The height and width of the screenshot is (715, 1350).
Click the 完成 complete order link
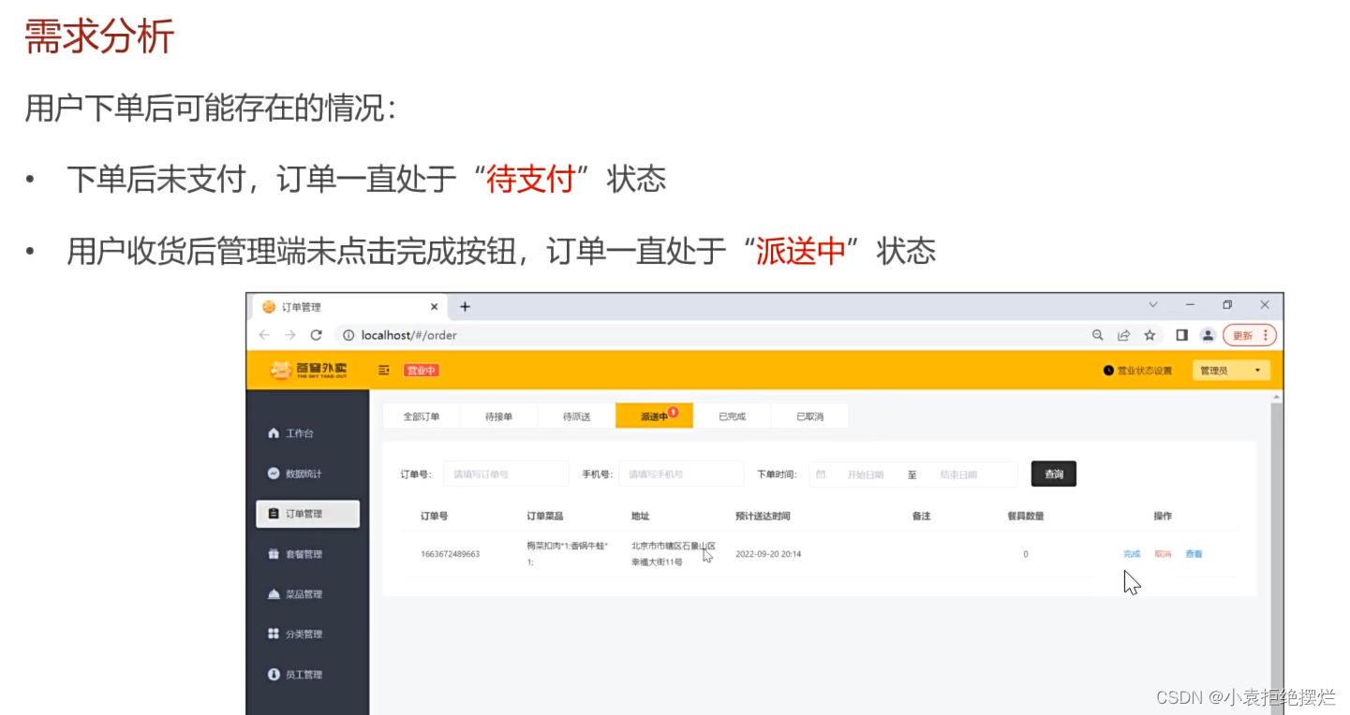[x=1132, y=554]
